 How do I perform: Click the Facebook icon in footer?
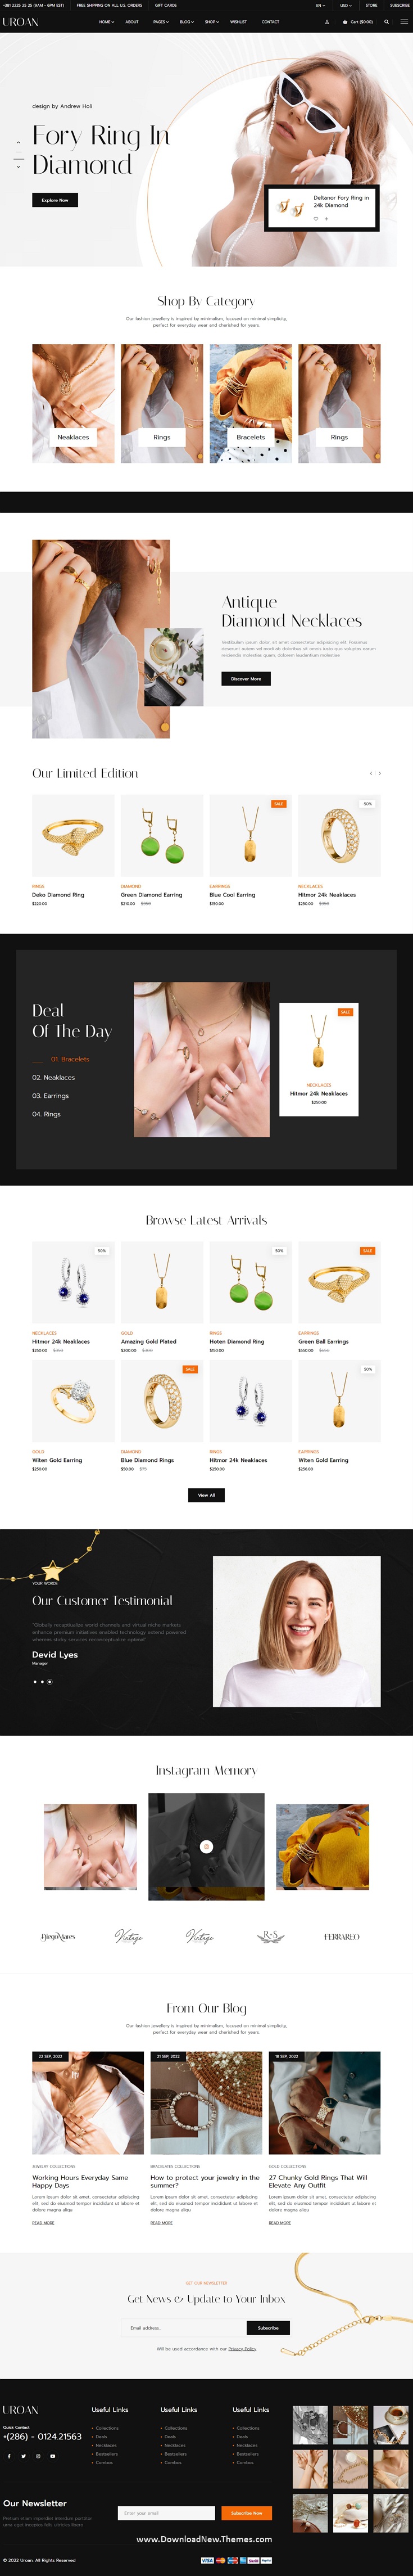pos(9,2455)
